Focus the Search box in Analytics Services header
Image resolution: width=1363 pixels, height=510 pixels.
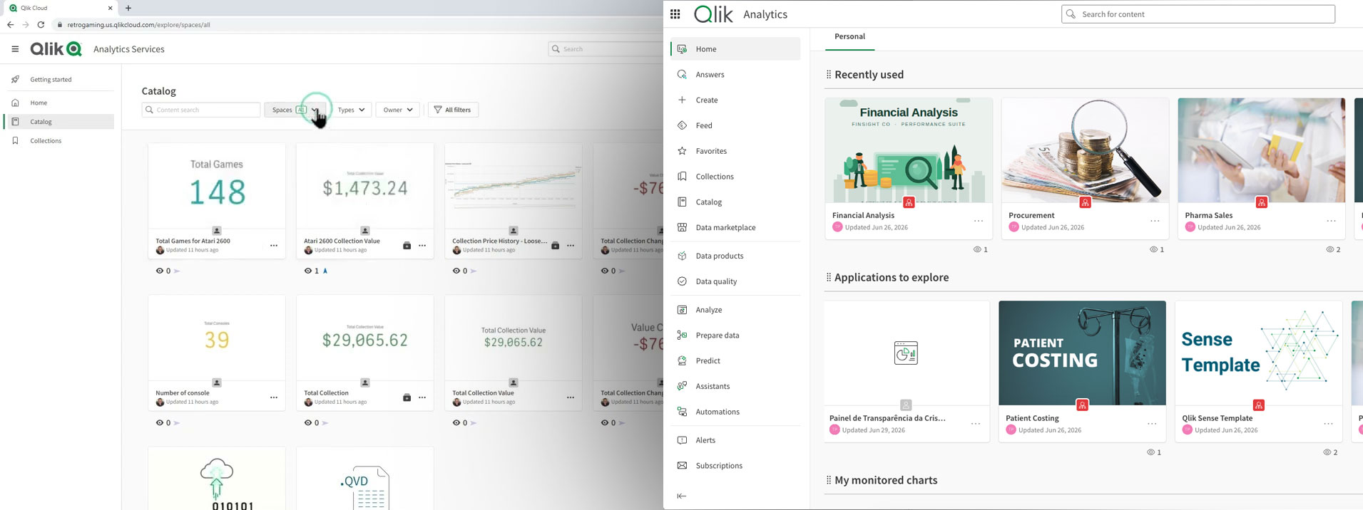606,49
